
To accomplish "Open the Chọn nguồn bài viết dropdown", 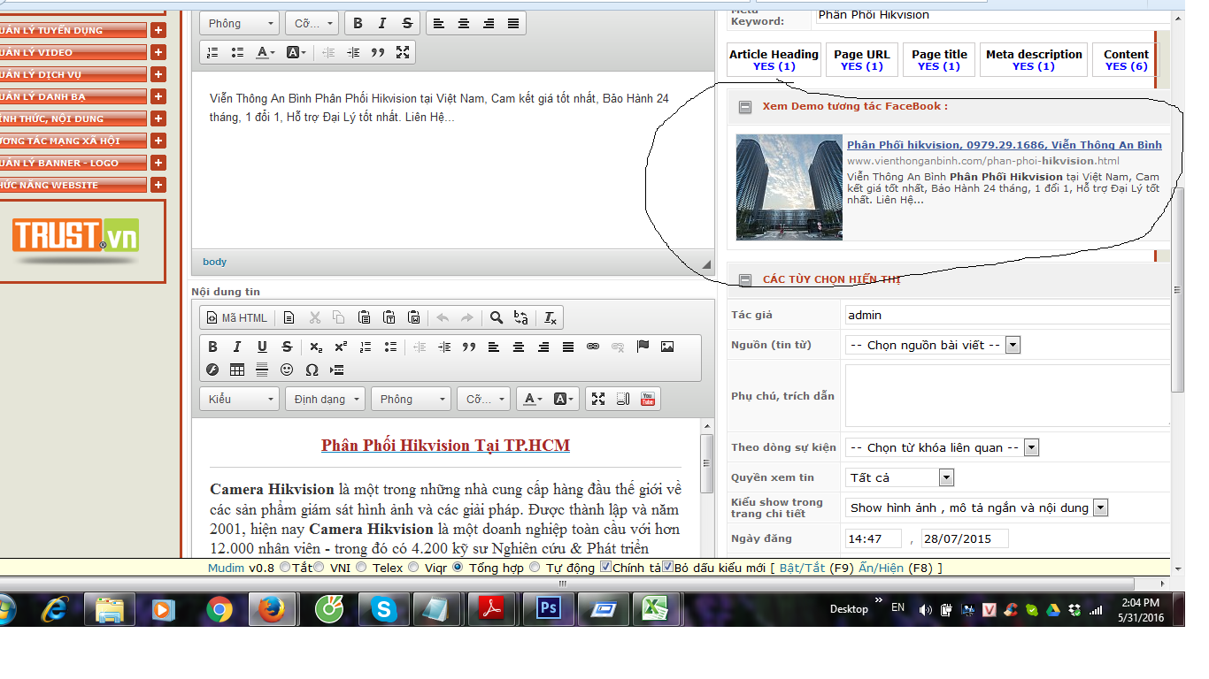I will (x=933, y=345).
